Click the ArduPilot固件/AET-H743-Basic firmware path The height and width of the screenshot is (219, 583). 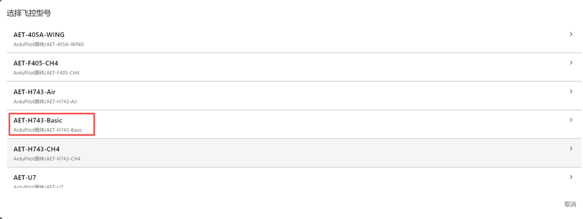[x=48, y=130]
